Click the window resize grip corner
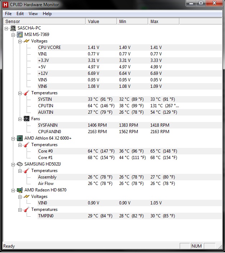 point(220,247)
